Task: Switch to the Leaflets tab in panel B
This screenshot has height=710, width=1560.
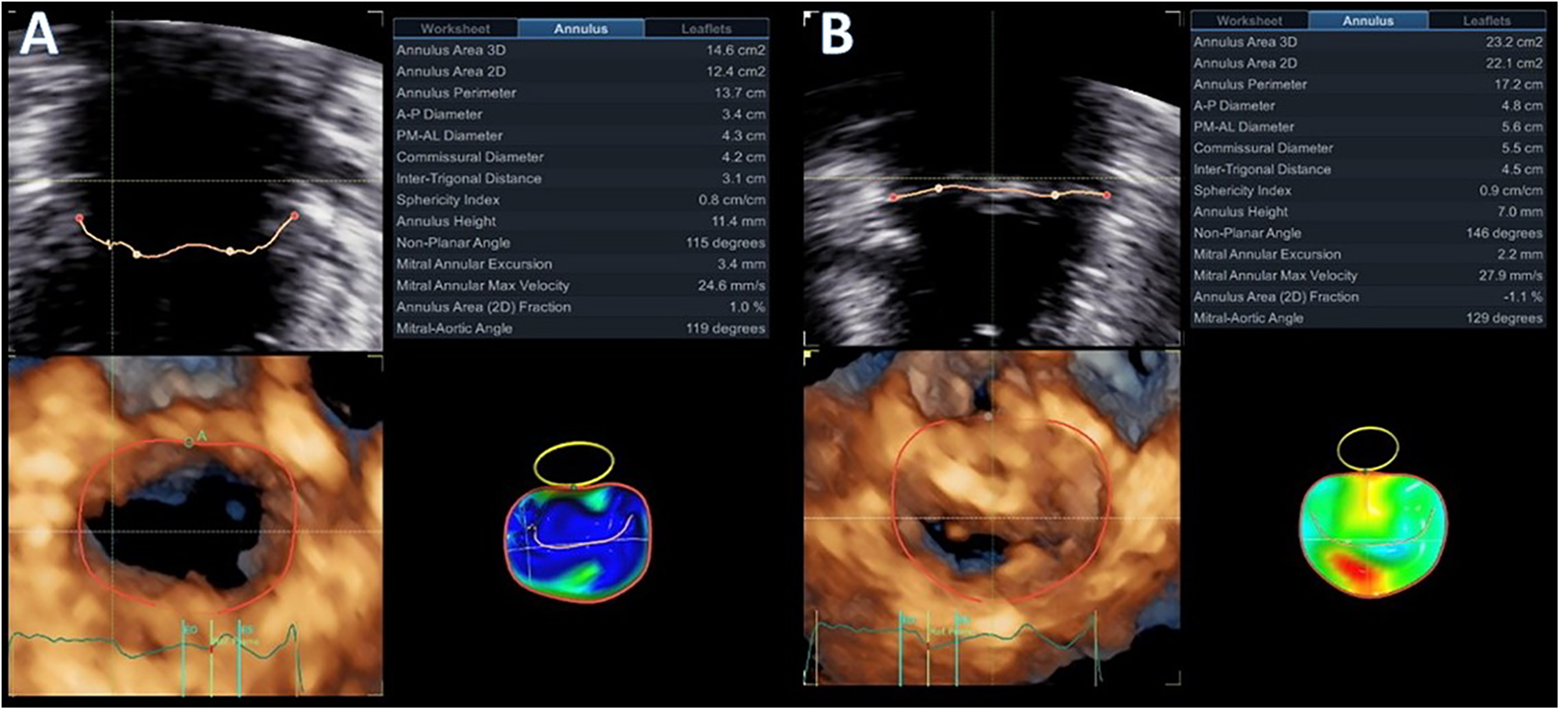Action: (1486, 20)
